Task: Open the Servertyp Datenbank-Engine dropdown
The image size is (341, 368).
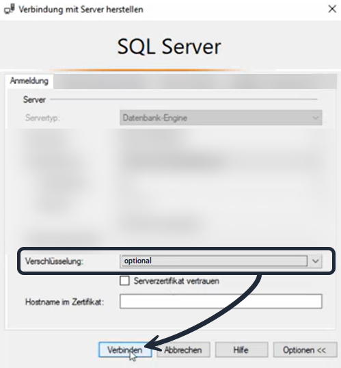Action: tap(221, 118)
